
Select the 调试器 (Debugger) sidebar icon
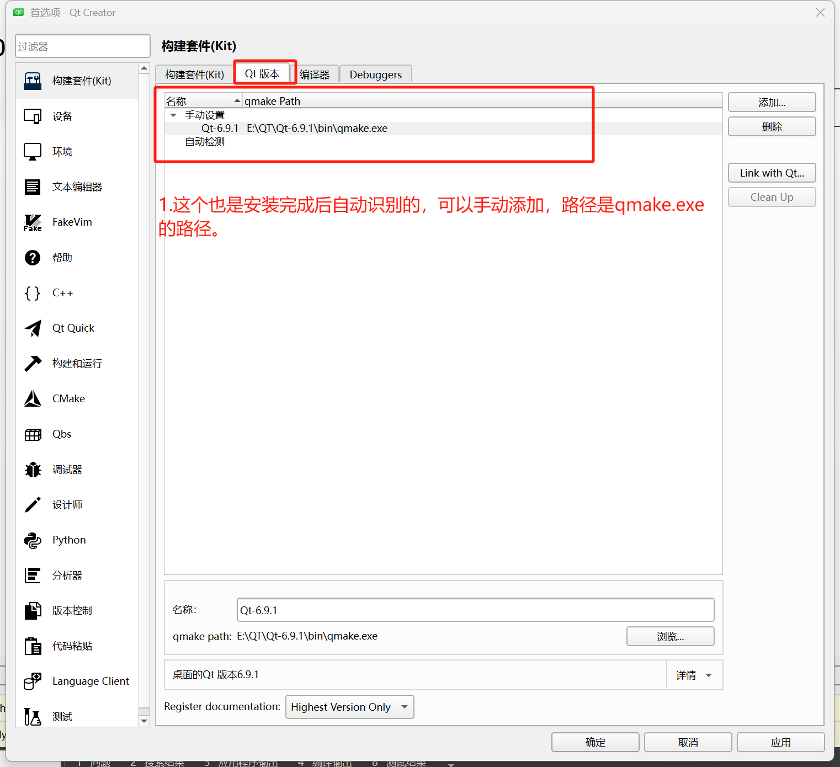tap(67, 469)
